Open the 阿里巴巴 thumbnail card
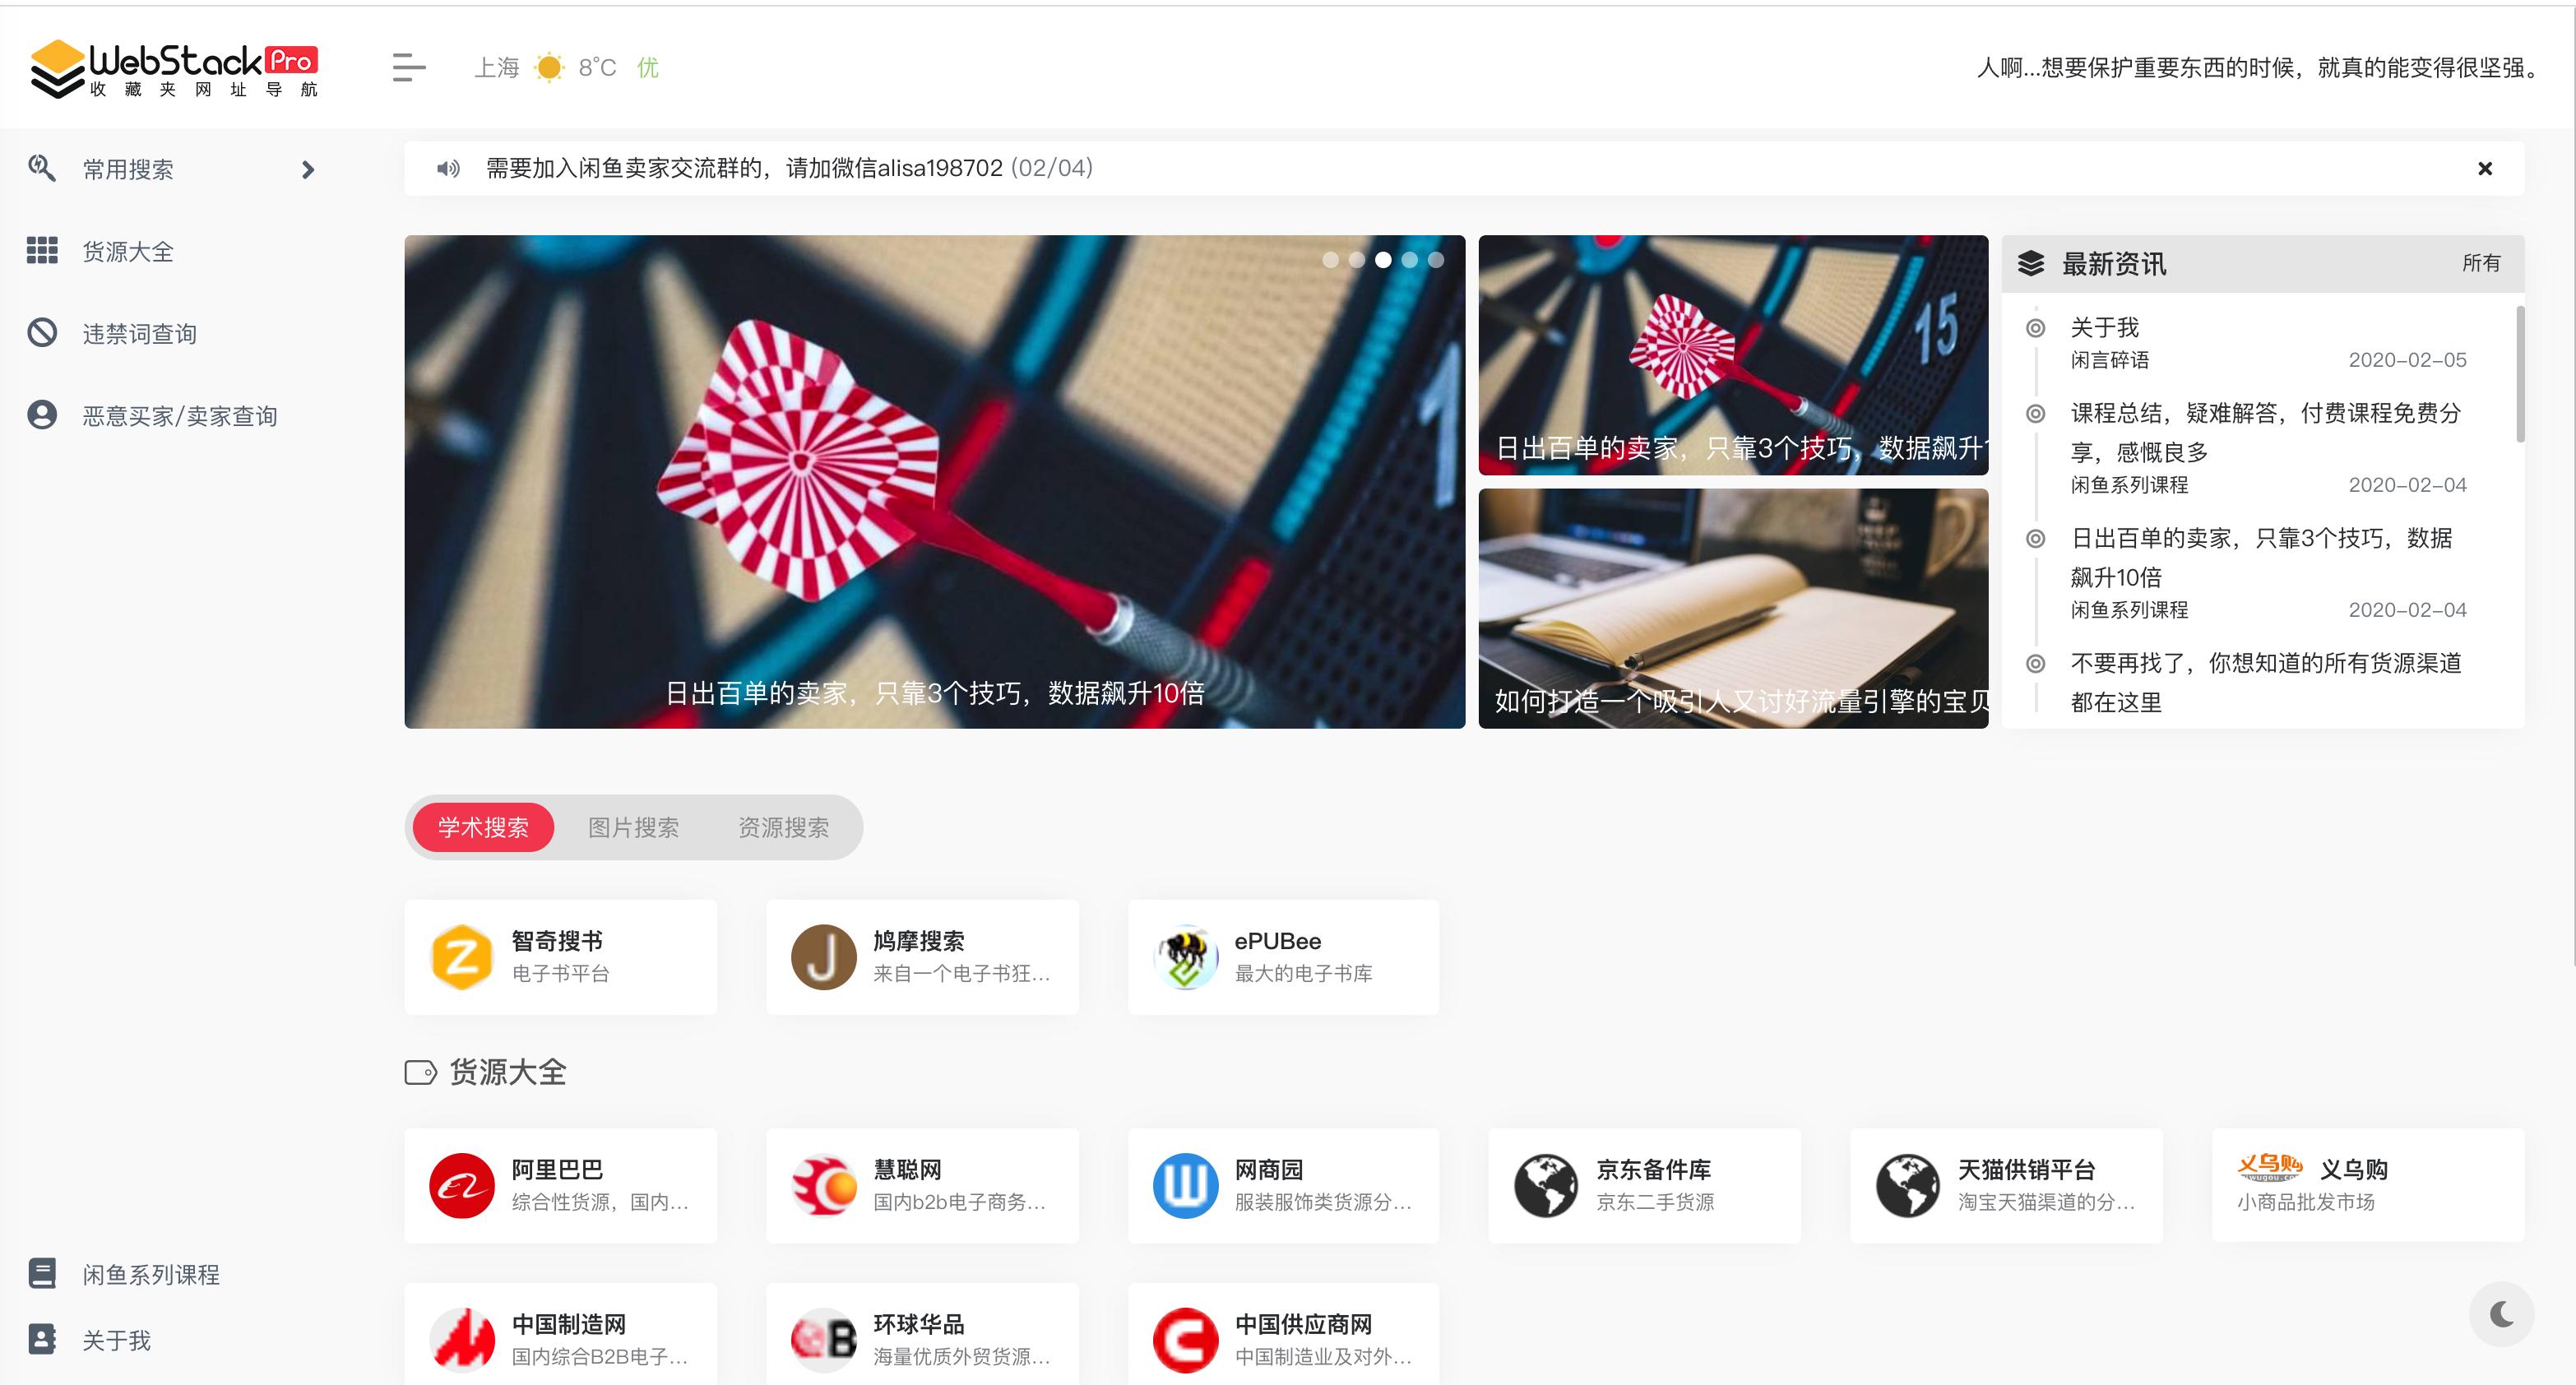The image size is (2576, 1385). point(560,1185)
